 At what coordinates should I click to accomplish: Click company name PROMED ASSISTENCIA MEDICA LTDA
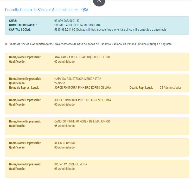(77, 25)
